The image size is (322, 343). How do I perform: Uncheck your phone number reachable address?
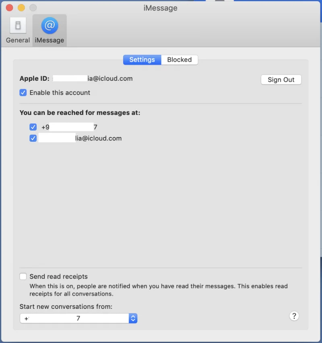click(33, 127)
